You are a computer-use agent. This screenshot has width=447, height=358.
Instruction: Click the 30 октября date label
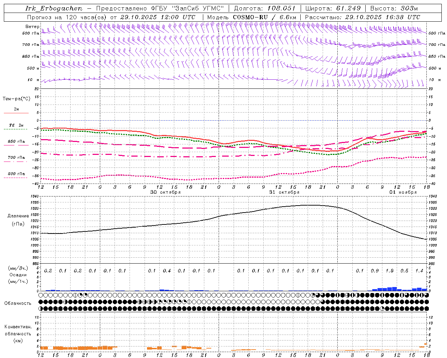coord(166,192)
